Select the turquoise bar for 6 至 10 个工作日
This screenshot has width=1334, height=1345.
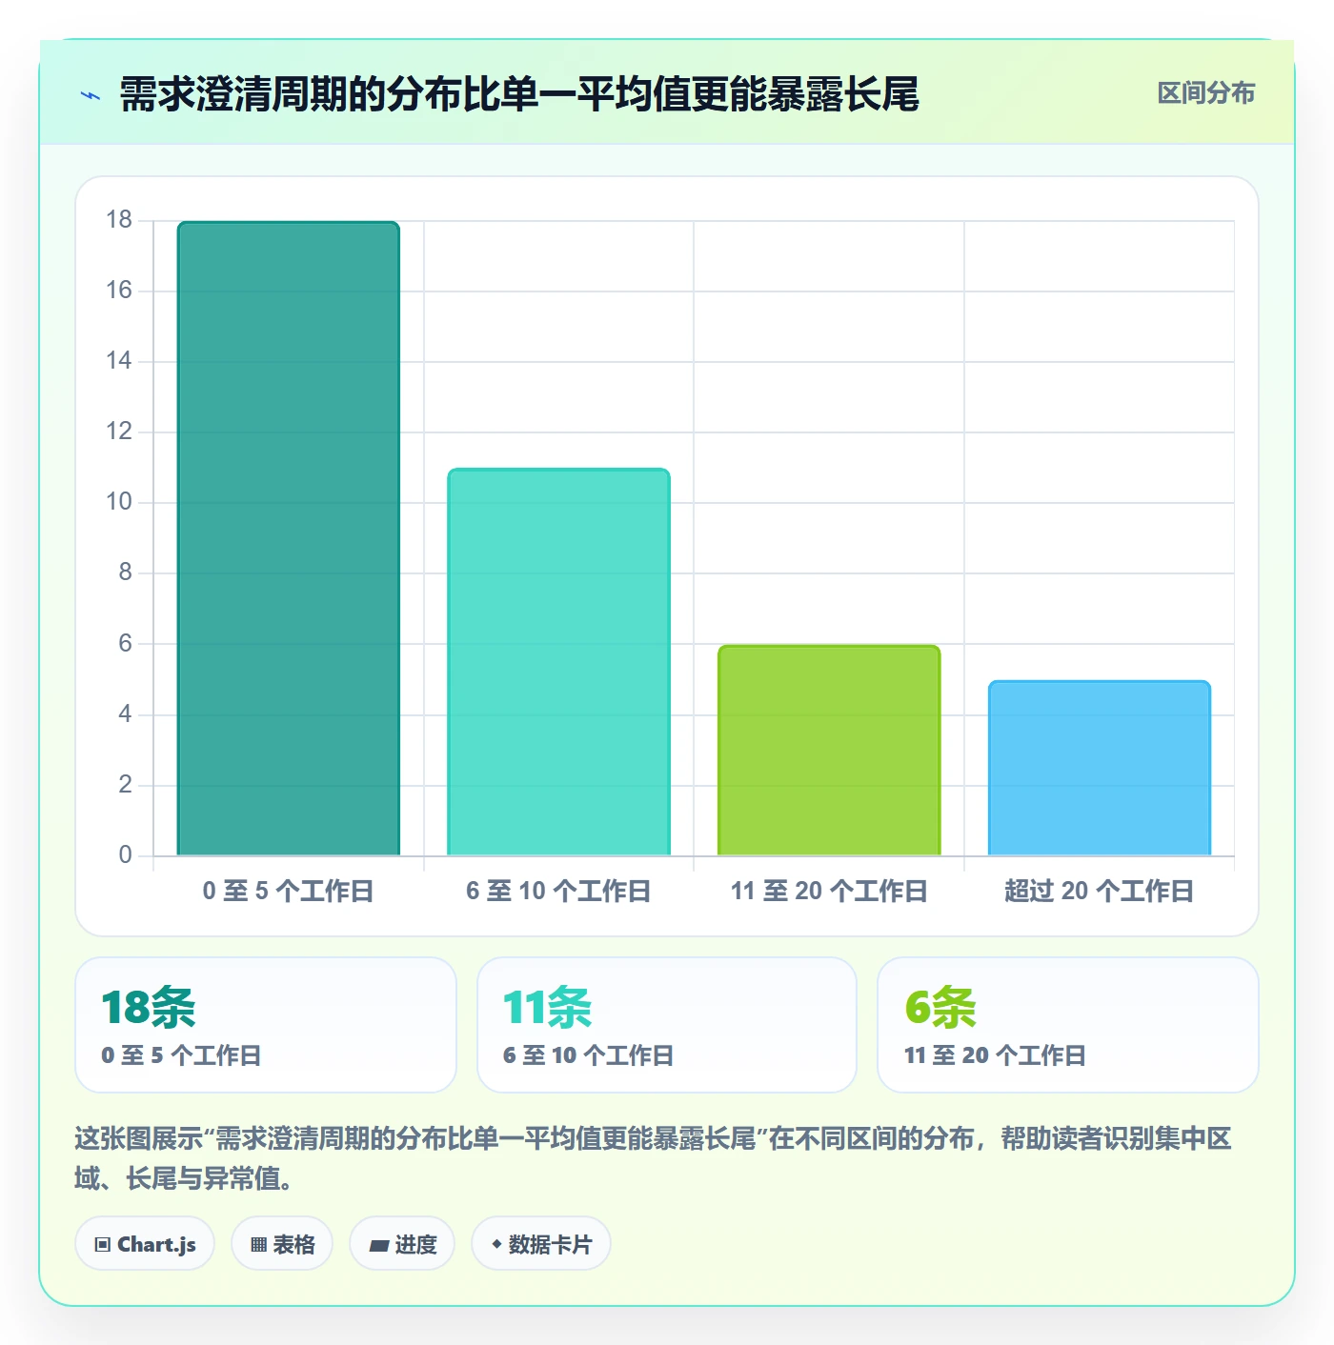click(x=559, y=662)
